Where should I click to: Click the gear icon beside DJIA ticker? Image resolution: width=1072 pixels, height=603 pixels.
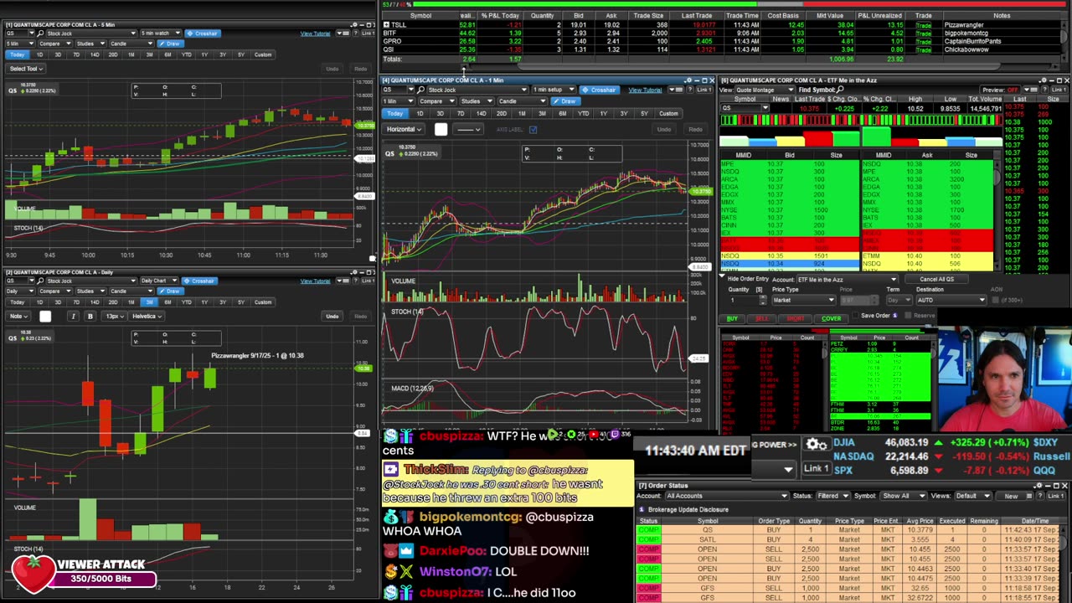[815, 444]
